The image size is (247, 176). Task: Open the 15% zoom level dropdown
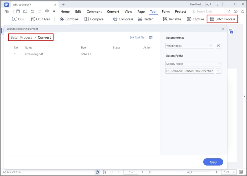tap(229, 172)
